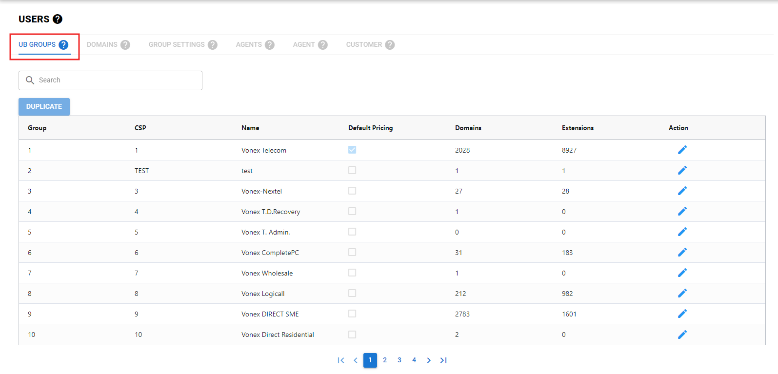Click the Search input field

click(x=117, y=80)
